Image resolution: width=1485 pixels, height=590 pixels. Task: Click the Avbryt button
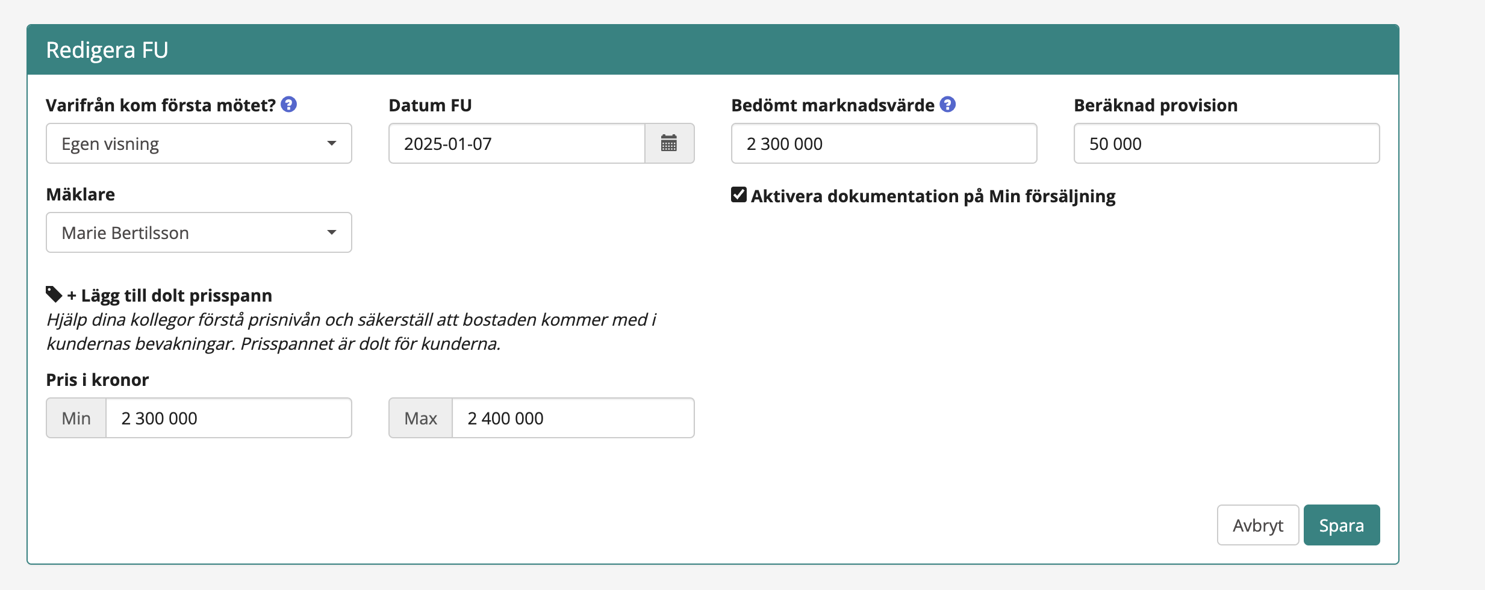(1257, 525)
